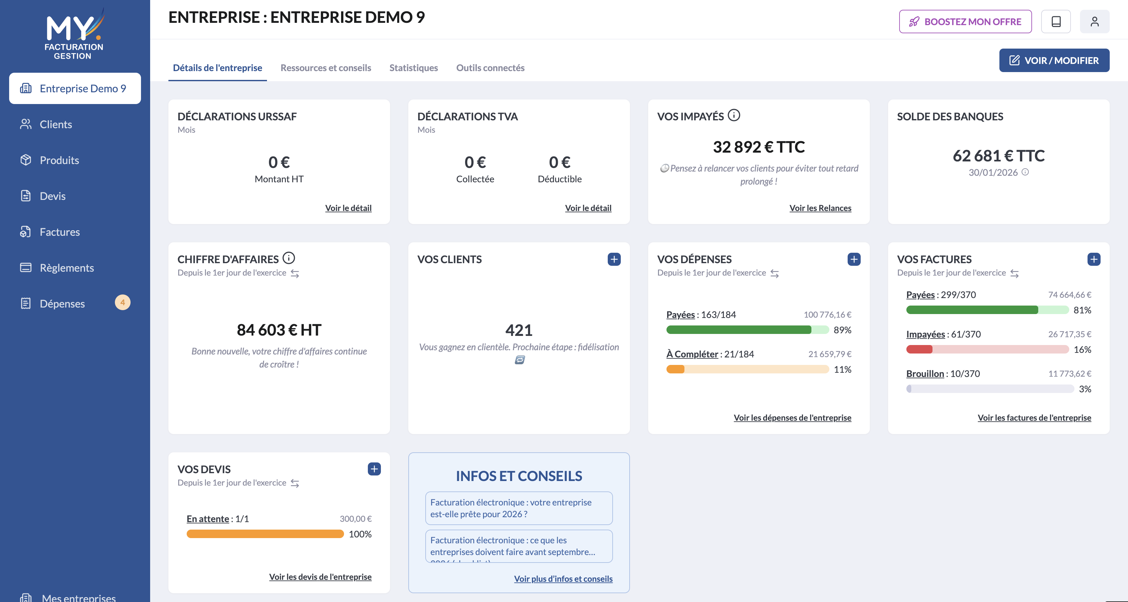Go to Produits in sidebar
1128x602 pixels.
[75, 160]
